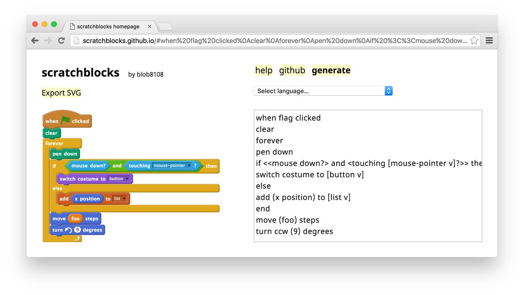This screenshot has height=295, width=524.
Task: Bookmark page with the star icon
Action: tap(474, 41)
